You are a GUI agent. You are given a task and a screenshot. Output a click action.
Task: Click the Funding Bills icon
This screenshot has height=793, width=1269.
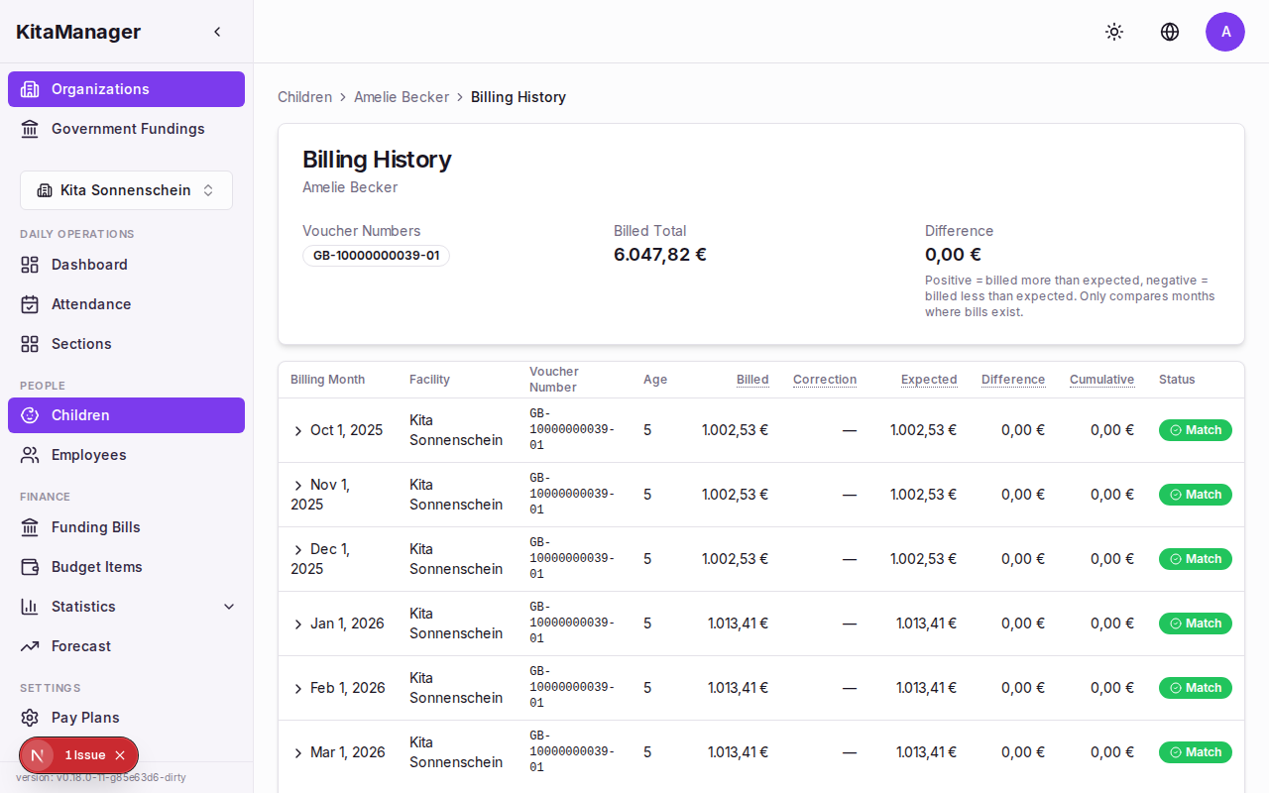coord(31,526)
